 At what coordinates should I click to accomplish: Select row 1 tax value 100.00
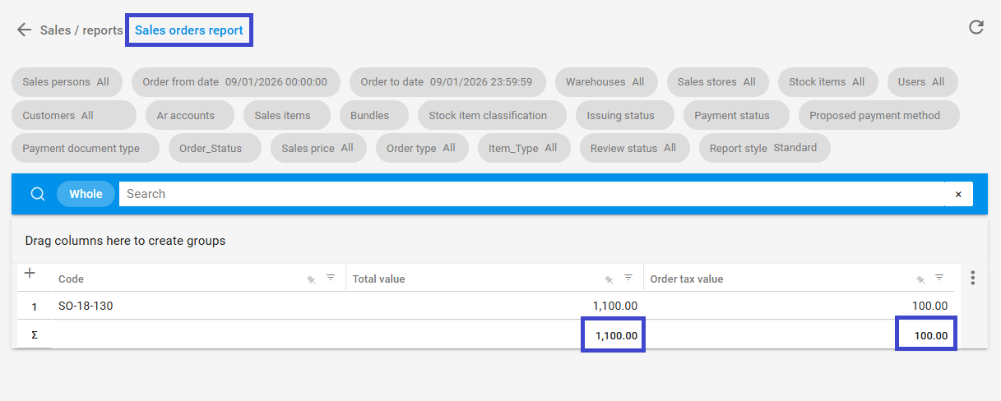[x=799, y=306]
